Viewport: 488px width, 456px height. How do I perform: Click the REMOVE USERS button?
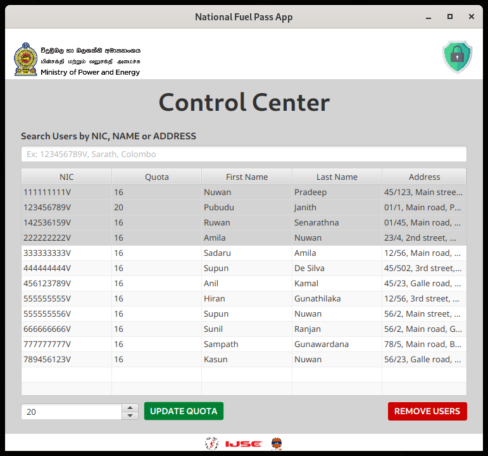427,411
